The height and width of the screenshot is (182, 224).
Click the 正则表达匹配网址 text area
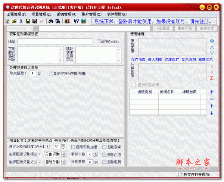[x=41, y=55]
